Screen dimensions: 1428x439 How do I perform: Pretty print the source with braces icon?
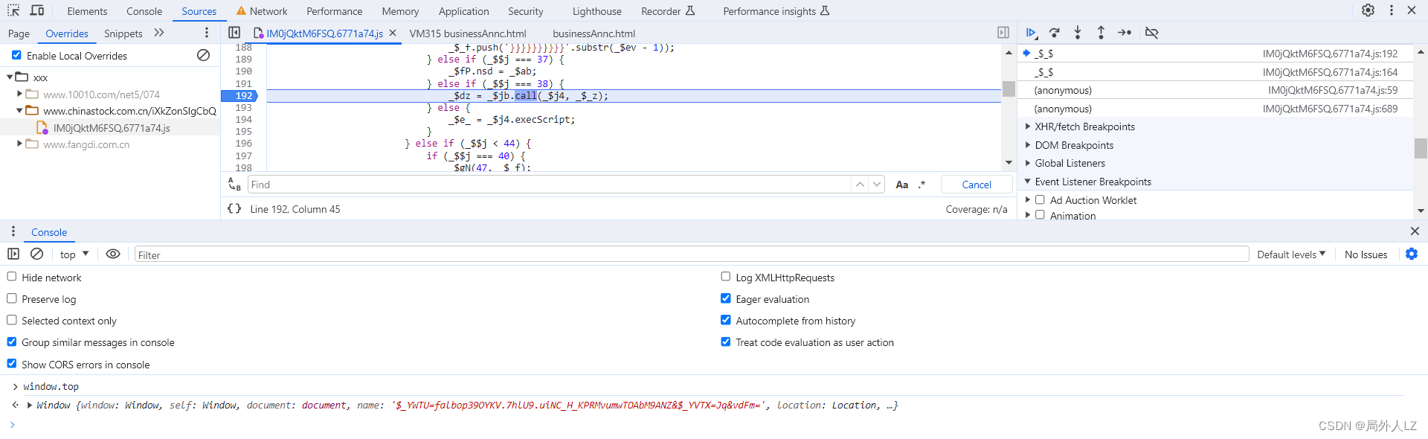[234, 209]
